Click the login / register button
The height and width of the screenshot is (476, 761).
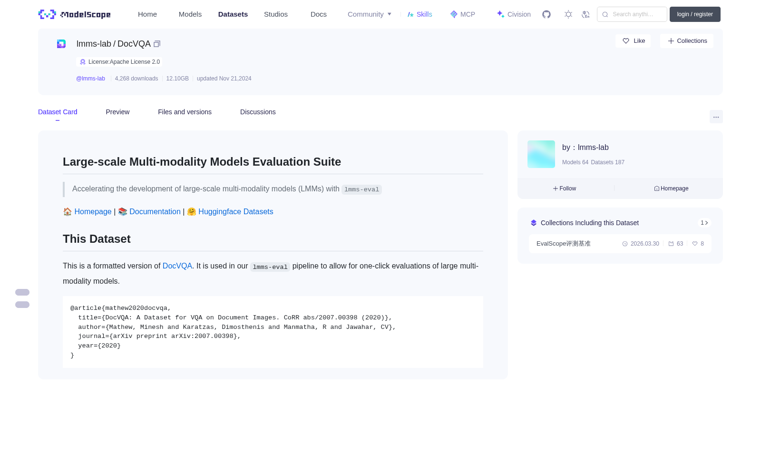coord(695,14)
